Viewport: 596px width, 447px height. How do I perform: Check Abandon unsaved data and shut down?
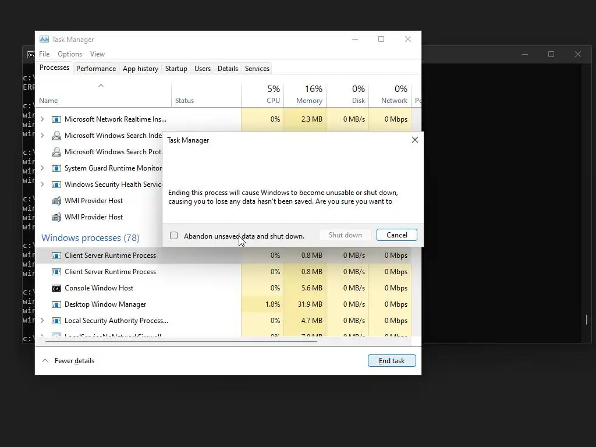pyautogui.click(x=173, y=236)
